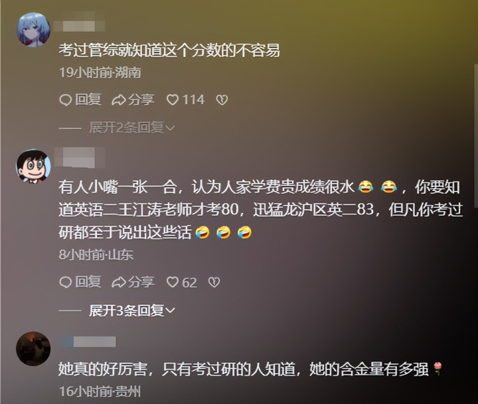Image resolution: width=478 pixels, height=404 pixels.
Task: Like the Shandong comment with 62 likes
Action: click(x=172, y=282)
